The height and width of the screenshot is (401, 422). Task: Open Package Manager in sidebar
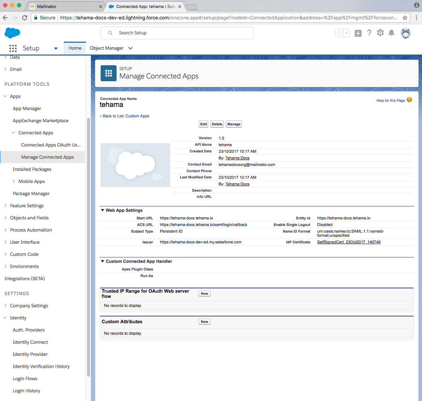pyautogui.click(x=31, y=194)
